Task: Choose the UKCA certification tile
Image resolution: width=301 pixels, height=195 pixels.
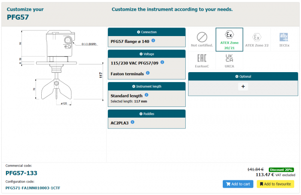Action: [x=229, y=61]
